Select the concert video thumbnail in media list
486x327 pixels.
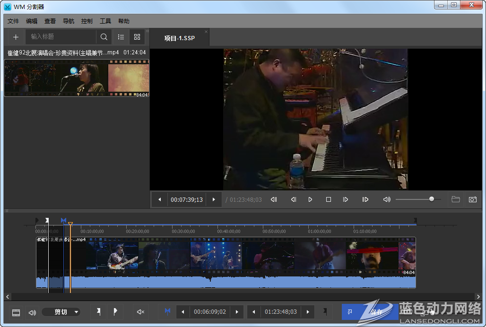tap(77, 78)
